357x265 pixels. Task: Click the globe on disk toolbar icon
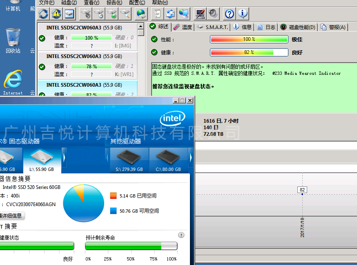pyautogui.click(x=141, y=13)
